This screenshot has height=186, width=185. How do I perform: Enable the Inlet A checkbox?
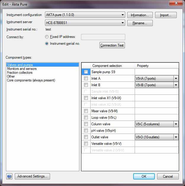[x=86, y=78]
